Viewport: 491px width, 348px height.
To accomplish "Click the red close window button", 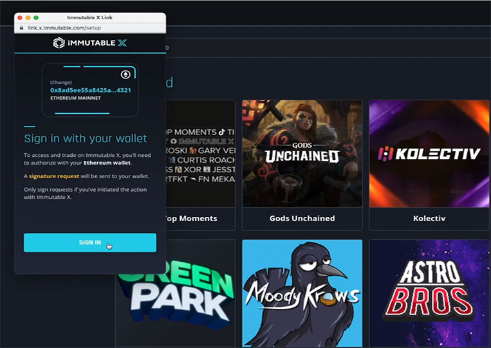I will pyautogui.click(x=20, y=18).
